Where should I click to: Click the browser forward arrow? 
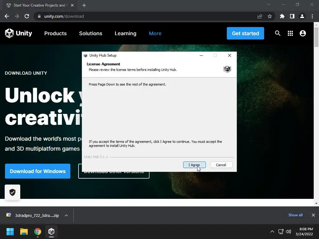click(17, 16)
